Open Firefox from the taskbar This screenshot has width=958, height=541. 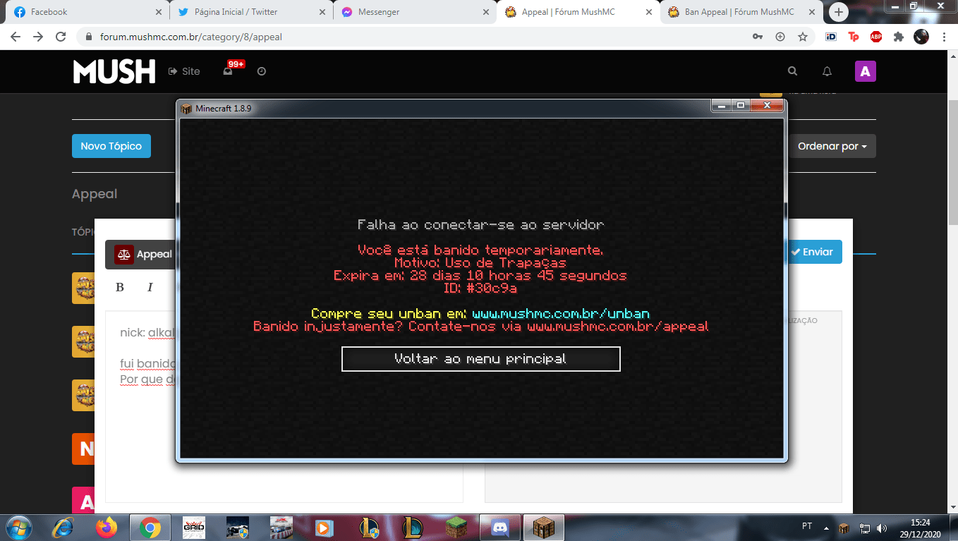click(x=106, y=528)
